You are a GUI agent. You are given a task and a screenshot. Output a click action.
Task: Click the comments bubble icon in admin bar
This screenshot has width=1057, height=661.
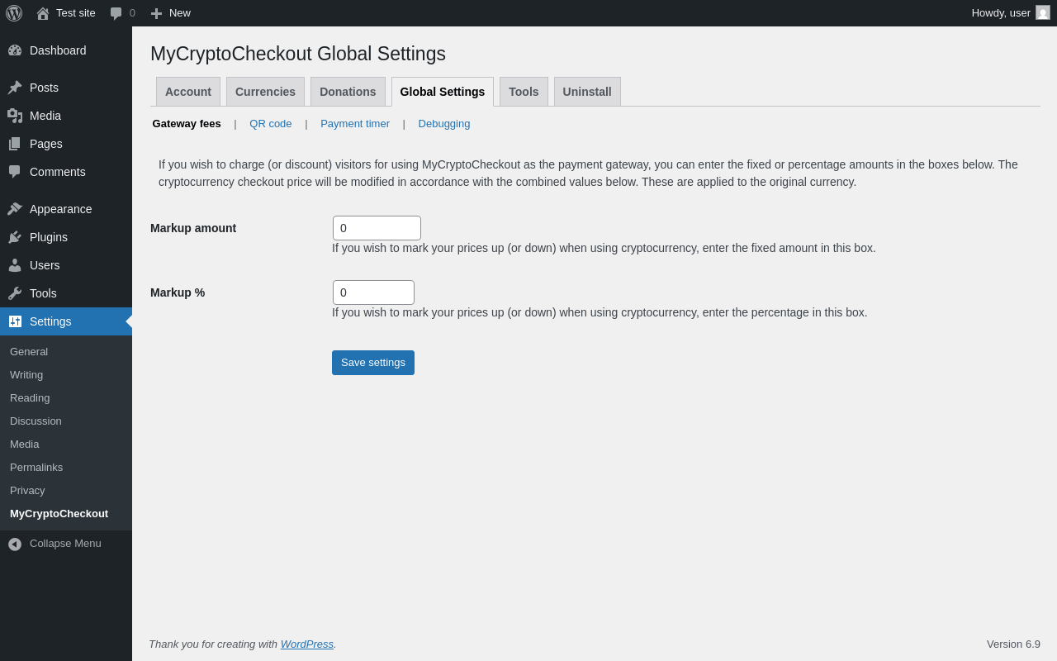(116, 13)
